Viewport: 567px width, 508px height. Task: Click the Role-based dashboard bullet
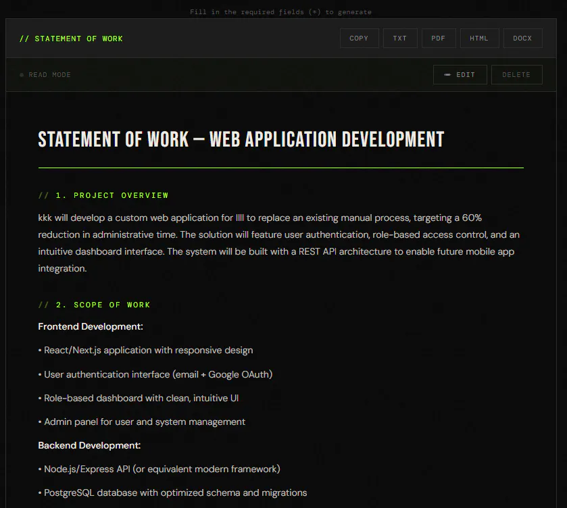pos(138,398)
